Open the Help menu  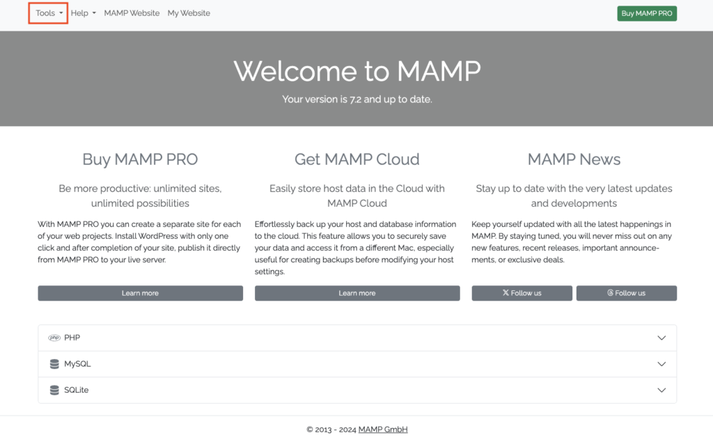(x=80, y=13)
